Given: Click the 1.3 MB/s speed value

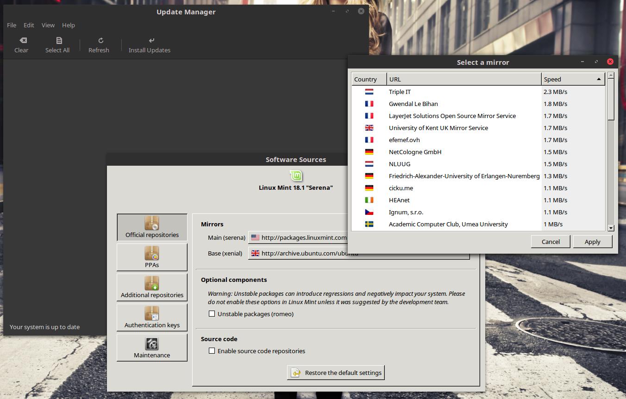Looking at the screenshot, I should coord(555,176).
